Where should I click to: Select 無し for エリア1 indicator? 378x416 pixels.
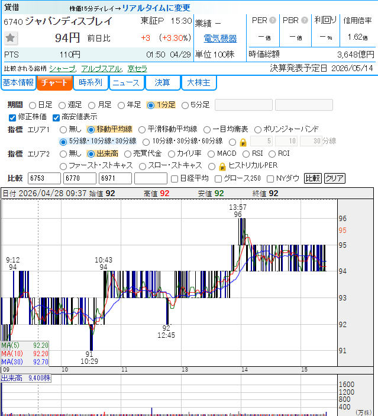63,130
